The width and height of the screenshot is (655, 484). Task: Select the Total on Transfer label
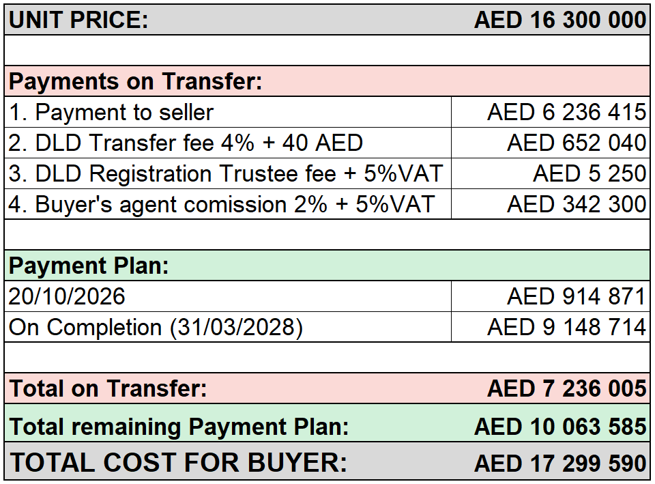point(108,388)
